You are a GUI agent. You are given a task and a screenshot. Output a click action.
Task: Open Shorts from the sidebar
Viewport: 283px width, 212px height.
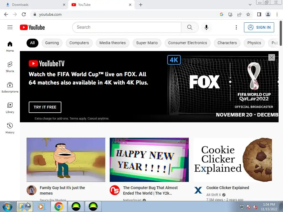(x=10, y=67)
